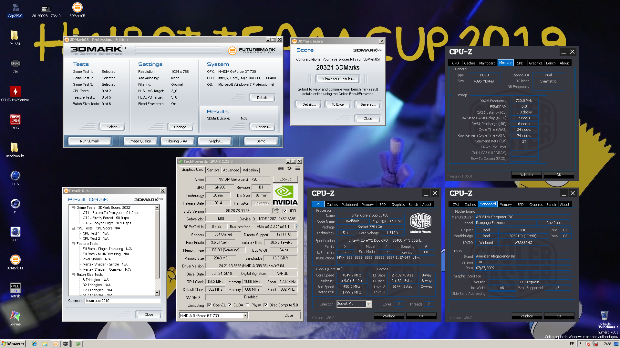This screenshot has height=348, width=620.
Task: Launch CPUID HWMonitor desktop shortcut
Action: (x=15, y=94)
